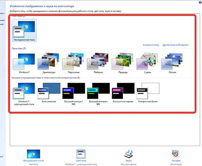The width and height of the screenshot is (202, 166).
Task: Apply the Сцены theme
Action: (147, 63)
